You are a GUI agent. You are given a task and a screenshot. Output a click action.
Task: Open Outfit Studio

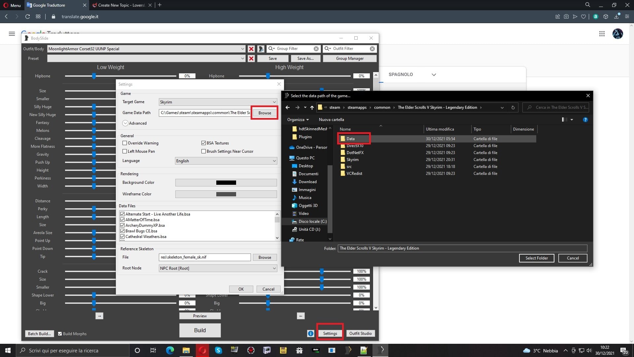[x=360, y=334]
